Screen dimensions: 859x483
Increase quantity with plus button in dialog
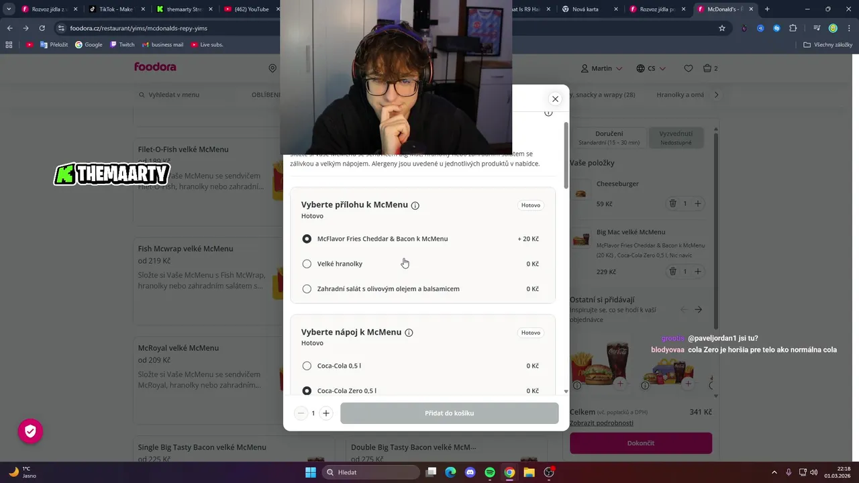point(325,413)
